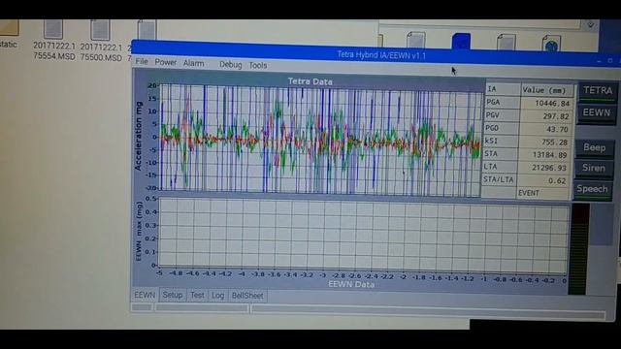Click the EEWN button on right panel
Viewport: 621px width, 349px height.
597,113
